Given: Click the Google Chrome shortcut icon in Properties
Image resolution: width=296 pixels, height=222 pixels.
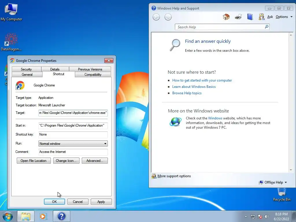Looking at the screenshot, I should point(20,85).
